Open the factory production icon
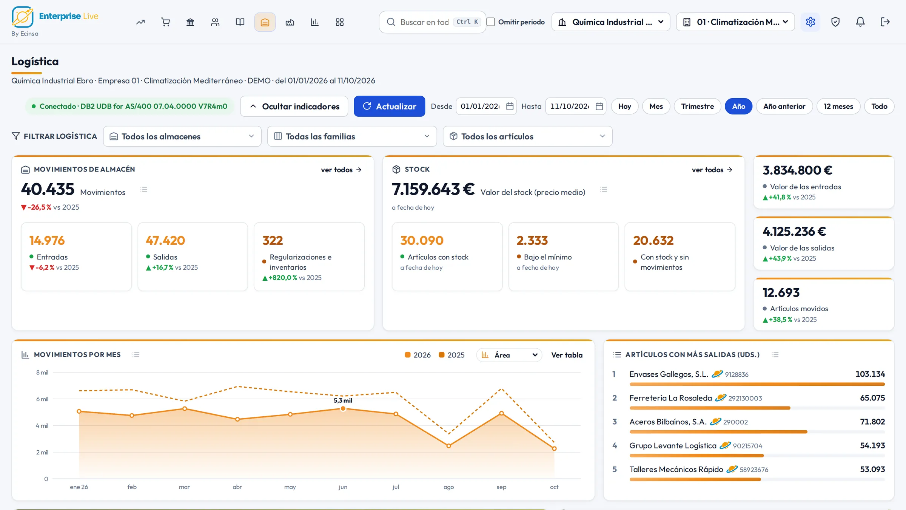The height and width of the screenshot is (510, 906). tap(290, 22)
